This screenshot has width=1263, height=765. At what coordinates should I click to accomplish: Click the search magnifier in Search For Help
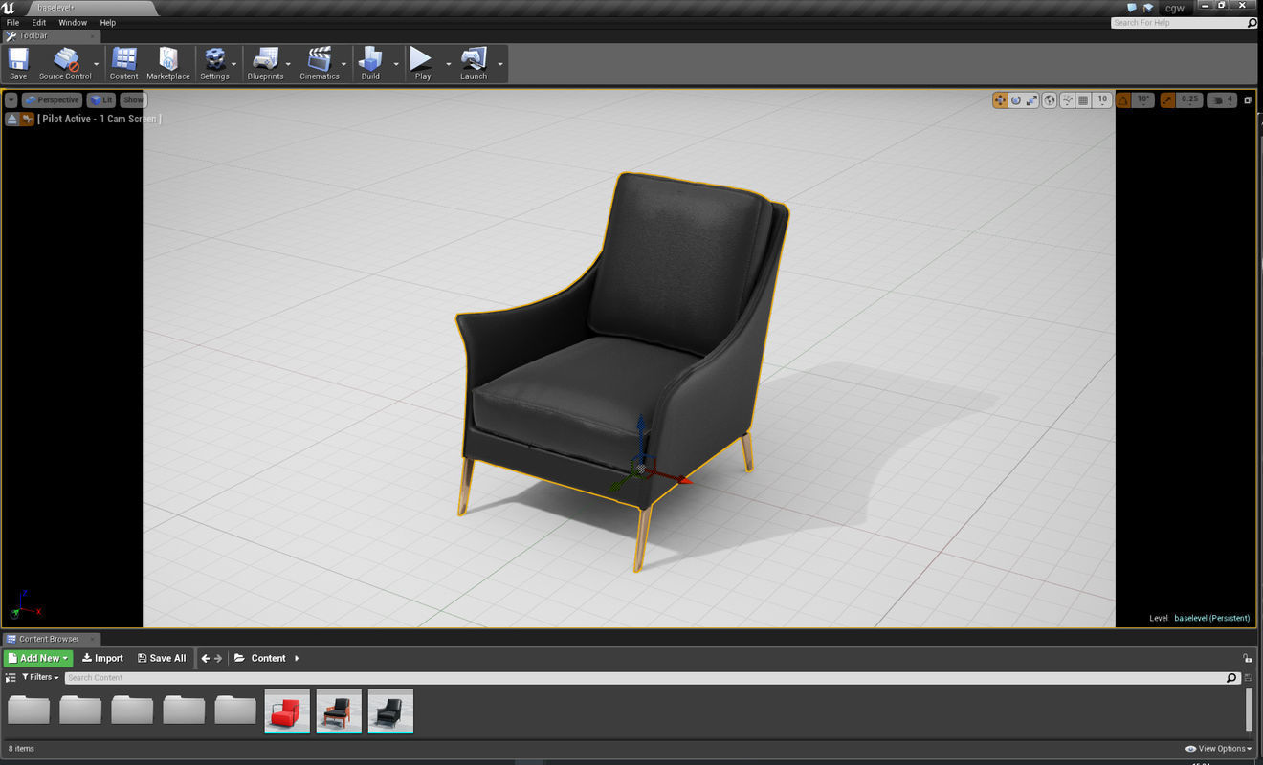tap(1252, 23)
